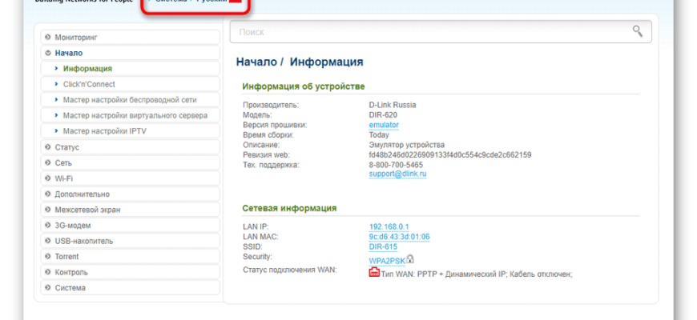Viewport: 697px width, 320px height.
Task: Select the Информация submenu item
Action: point(131,69)
